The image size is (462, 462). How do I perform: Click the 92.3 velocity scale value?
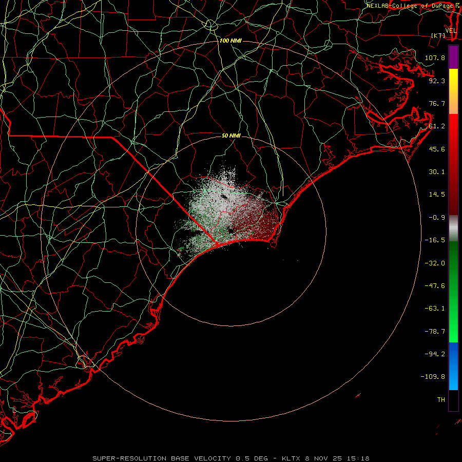click(x=437, y=81)
